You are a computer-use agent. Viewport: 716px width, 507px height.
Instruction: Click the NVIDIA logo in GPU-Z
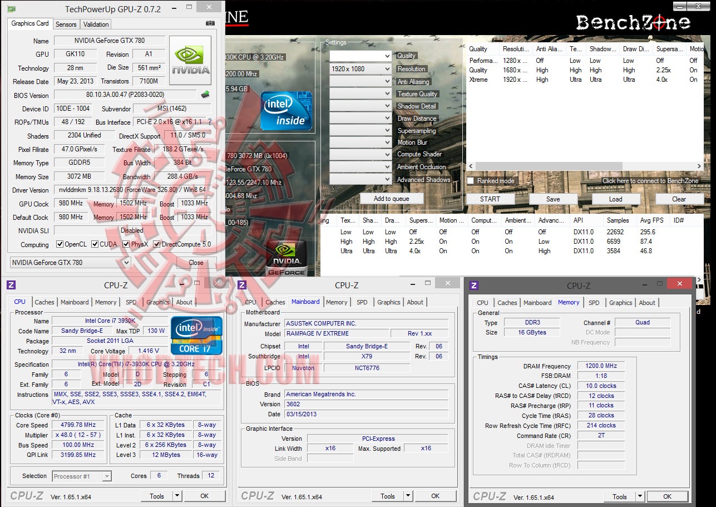pos(190,61)
